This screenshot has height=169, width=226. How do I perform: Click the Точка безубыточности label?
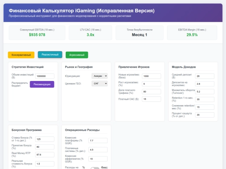click(139, 30)
